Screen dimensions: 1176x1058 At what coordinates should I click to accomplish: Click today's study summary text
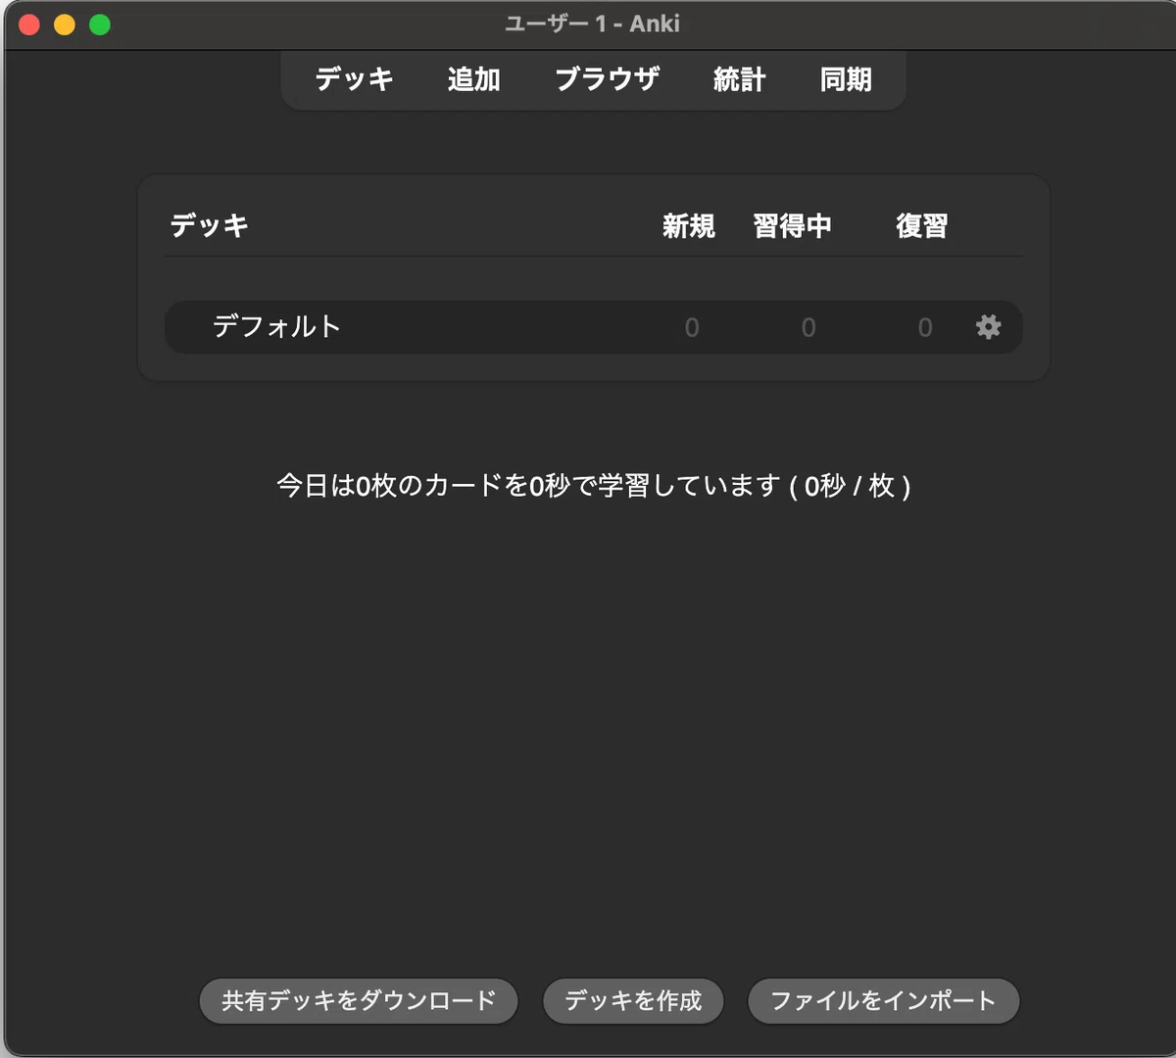[594, 486]
